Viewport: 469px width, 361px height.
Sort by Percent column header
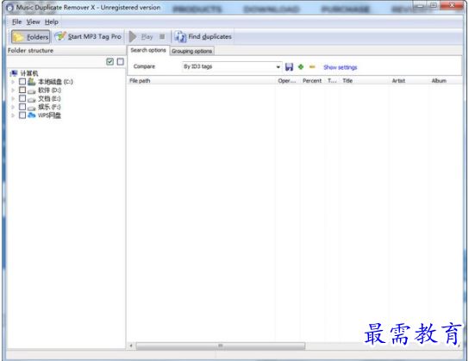pyautogui.click(x=312, y=81)
